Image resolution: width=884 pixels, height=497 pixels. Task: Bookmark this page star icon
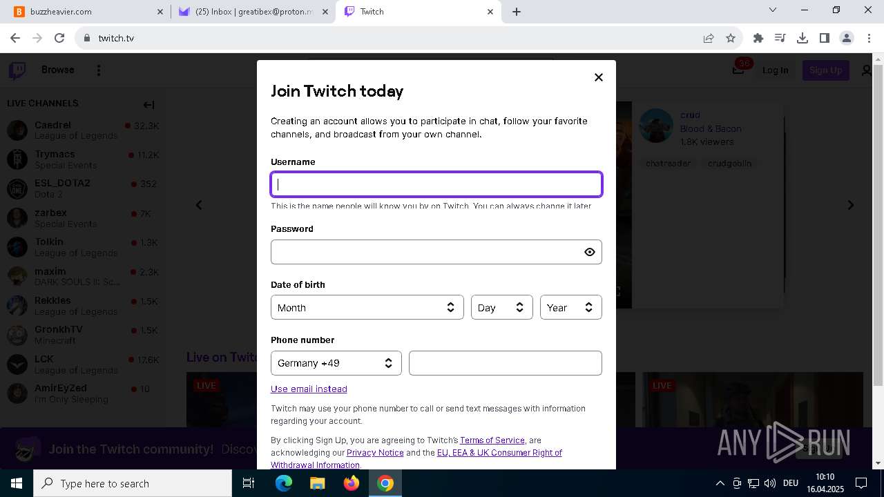(731, 38)
